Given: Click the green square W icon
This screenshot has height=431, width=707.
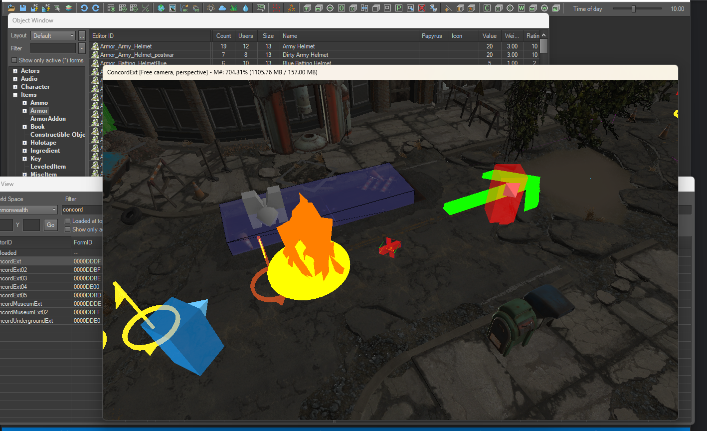Looking at the screenshot, I should [522, 8].
